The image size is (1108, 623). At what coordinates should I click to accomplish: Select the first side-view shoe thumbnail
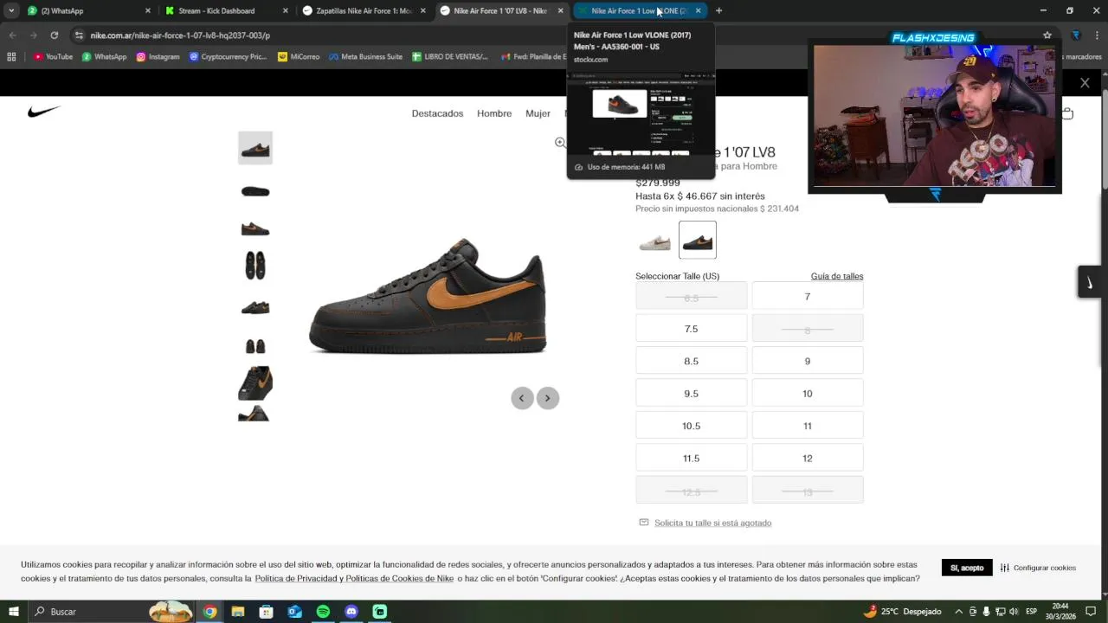[x=255, y=148]
